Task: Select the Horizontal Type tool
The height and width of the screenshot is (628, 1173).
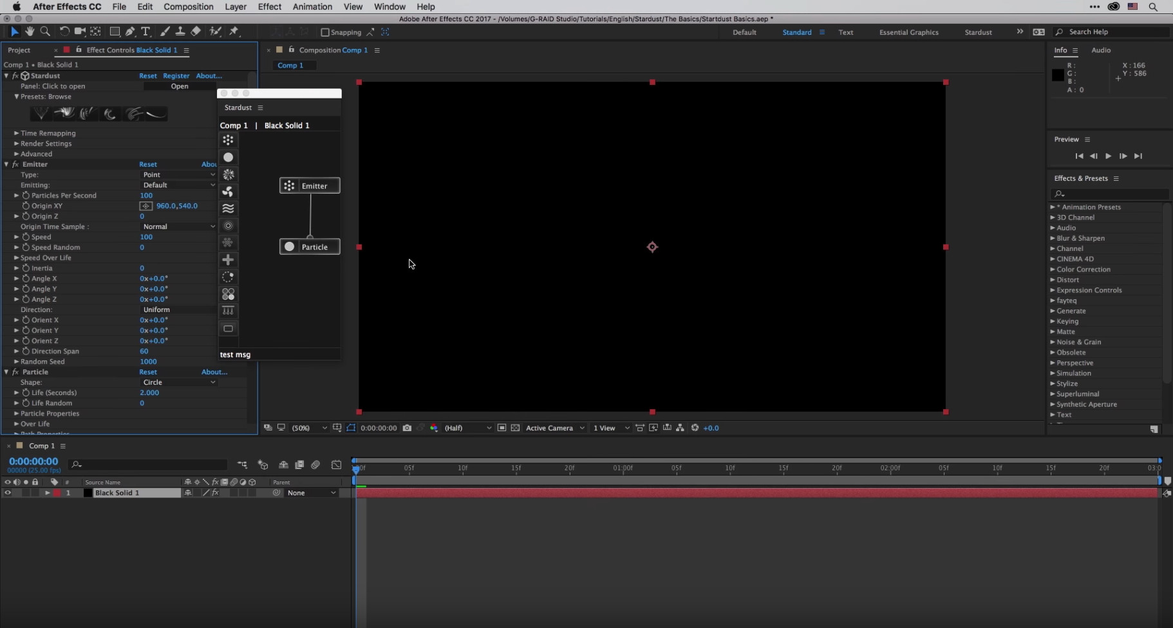Action: [x=145, y=32]
